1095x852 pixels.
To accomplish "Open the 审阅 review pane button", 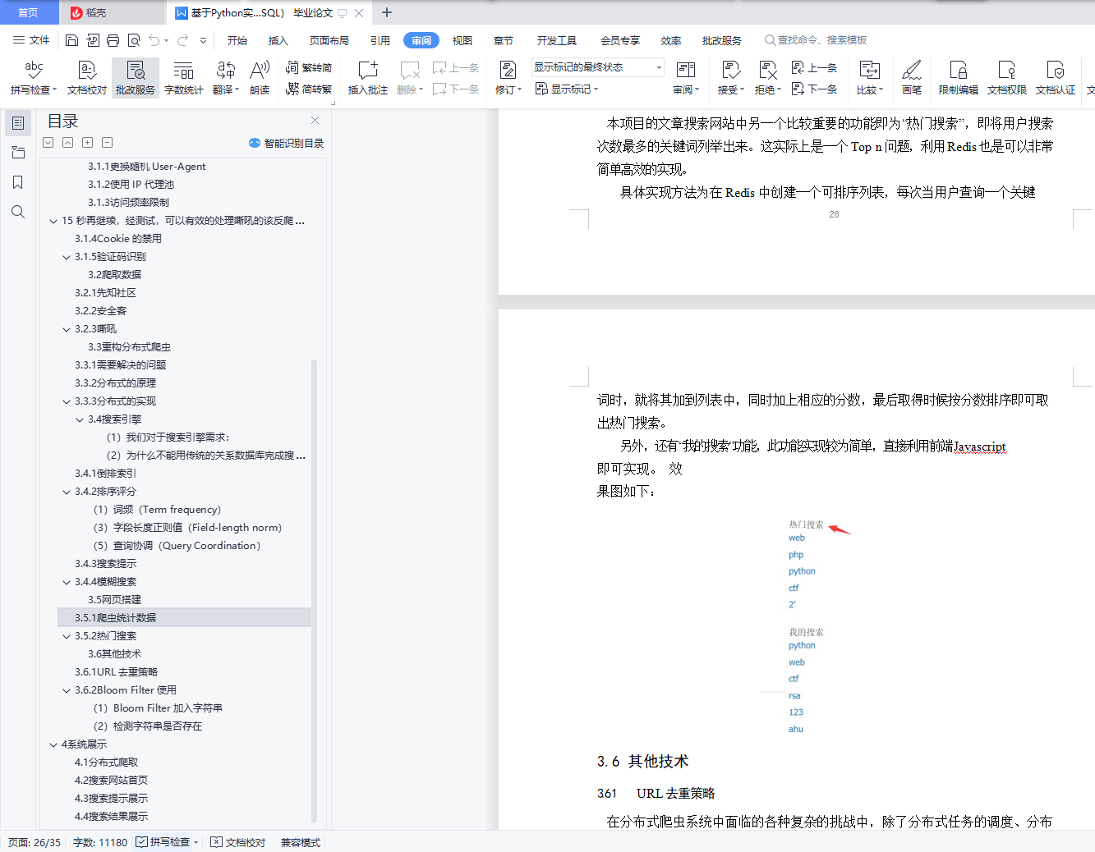I will 686,78.
